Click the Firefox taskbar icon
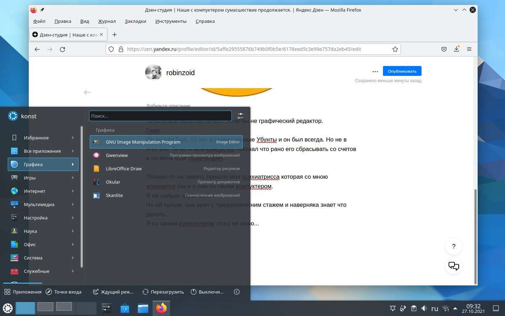 click(x=161, y=308)
